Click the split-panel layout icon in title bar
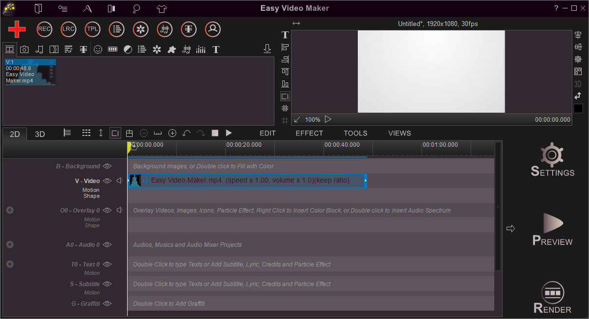The height and width of the screenshot is (319, 589). pos(112,8)
